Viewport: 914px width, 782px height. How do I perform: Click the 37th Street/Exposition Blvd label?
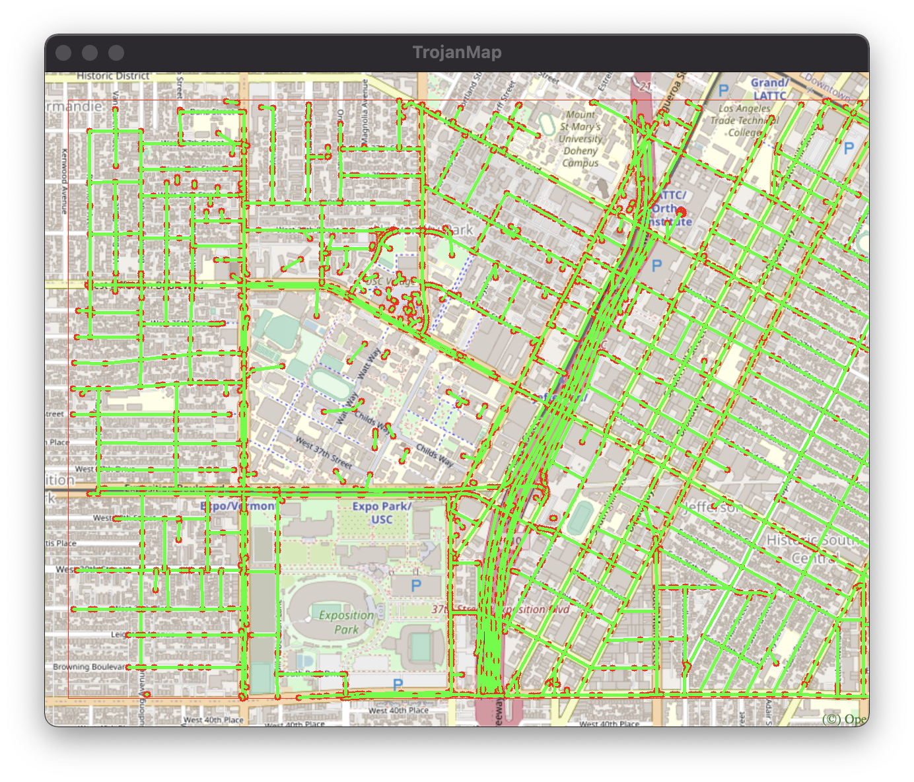(500, 609)
